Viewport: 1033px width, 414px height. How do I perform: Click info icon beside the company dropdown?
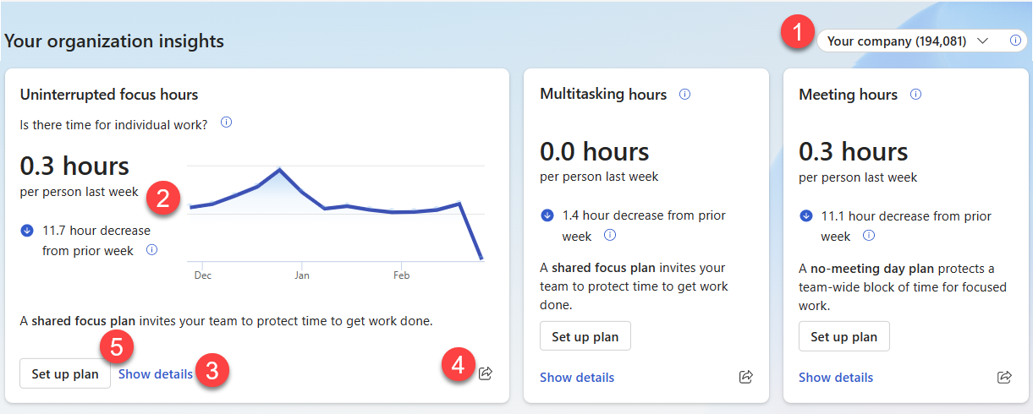point(1015,41)
